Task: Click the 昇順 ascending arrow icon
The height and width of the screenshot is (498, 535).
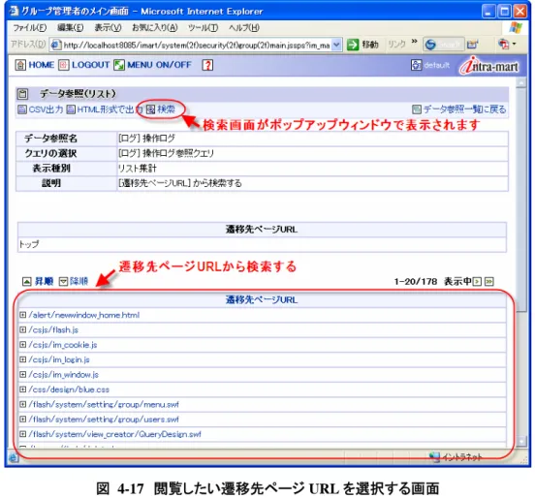Action: [26, 281]
